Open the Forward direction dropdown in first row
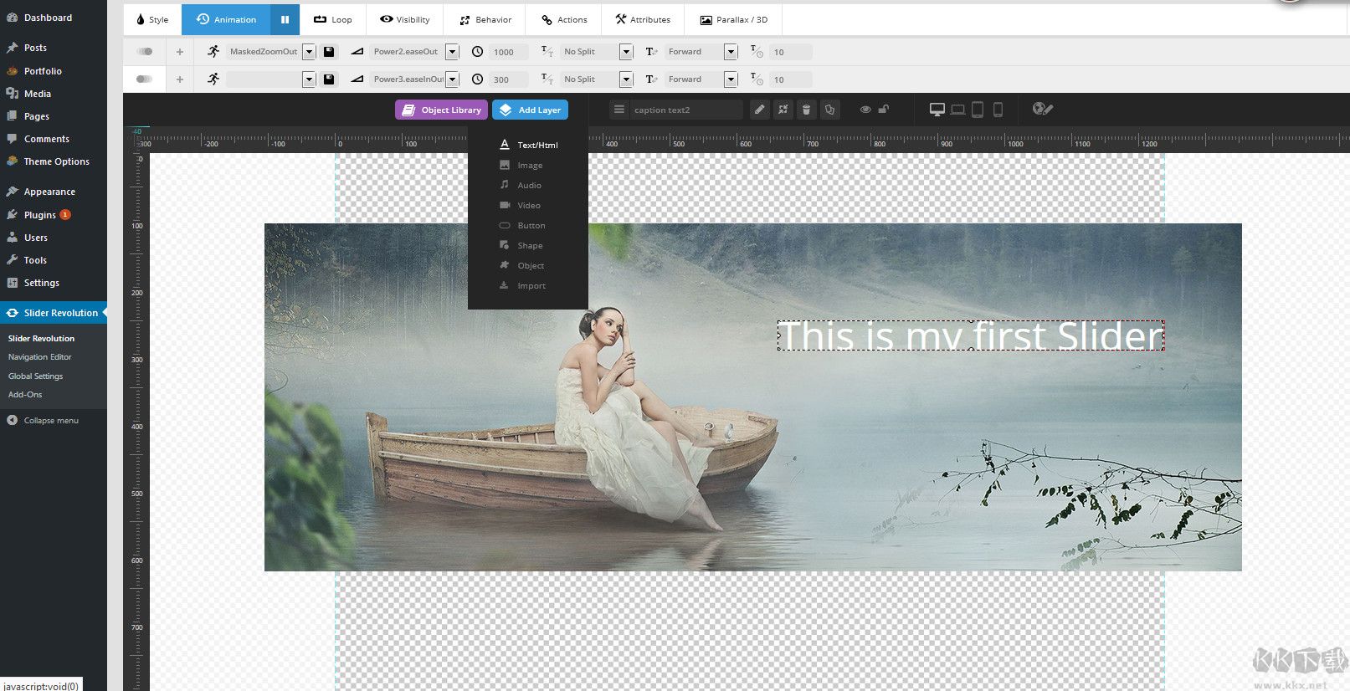This screenshot has width=1350, height=691. pos(731,52)
